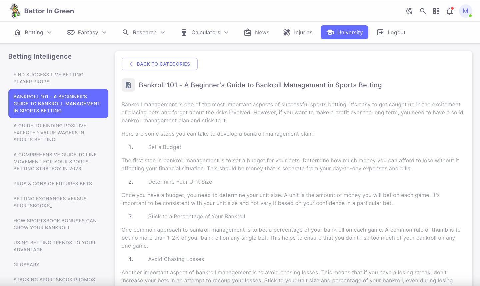The width and height of the screenshot is (480, 286).
Task: Select the University tab
Action: coord(344,32)
